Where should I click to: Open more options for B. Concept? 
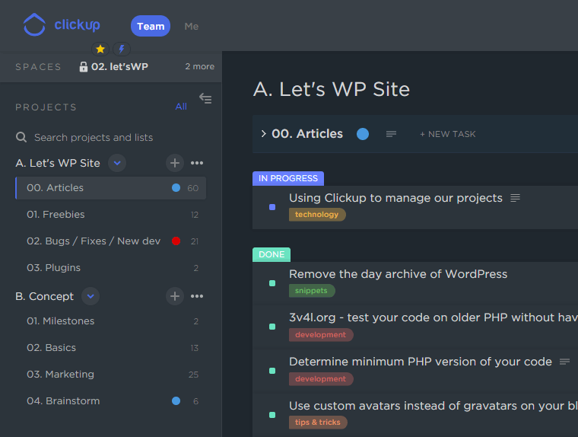point(197,296)
